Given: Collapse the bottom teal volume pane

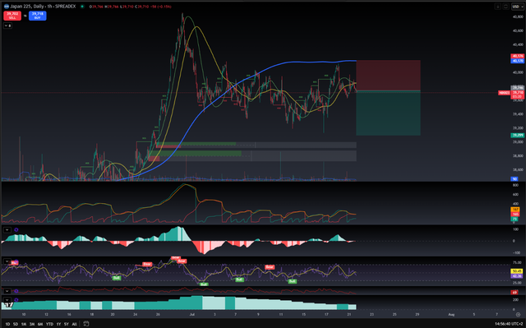Looking at the screenshot, I should pyautogui.click(x=7, y=299).
